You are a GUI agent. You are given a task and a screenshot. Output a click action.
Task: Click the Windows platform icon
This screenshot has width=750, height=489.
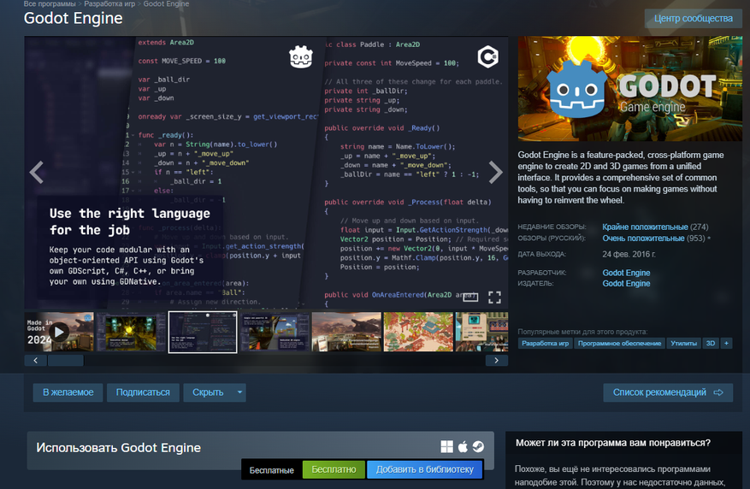pos(446,446)
